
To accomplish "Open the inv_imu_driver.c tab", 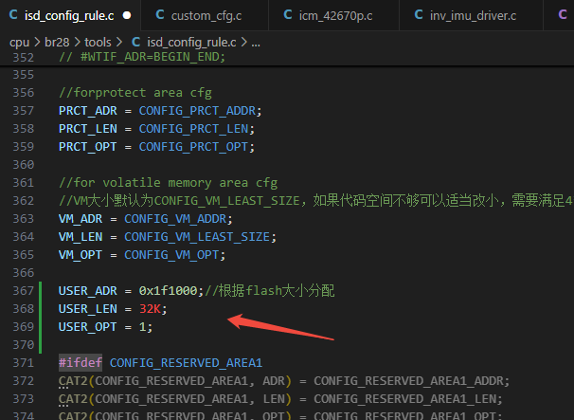I will [472, 15].
